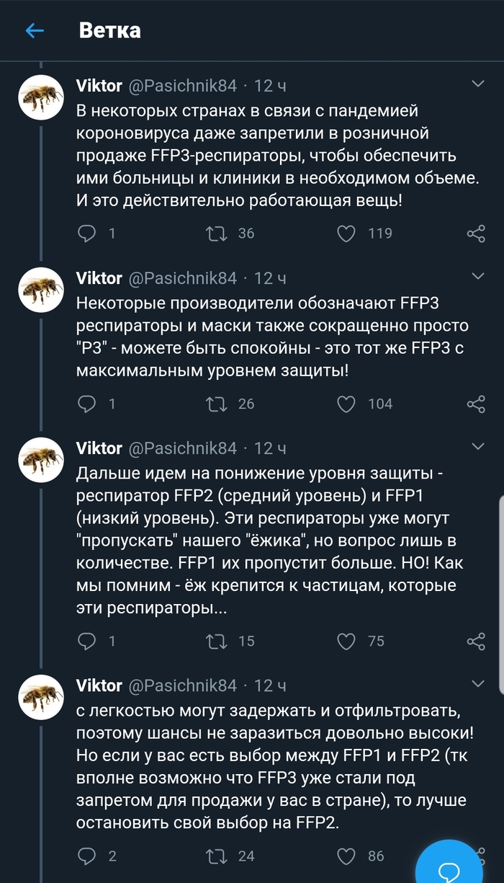Reply to the tweet about the "P3" abbreviation
The height and width of the screenshot is (883, 504).
pos(87,404)
